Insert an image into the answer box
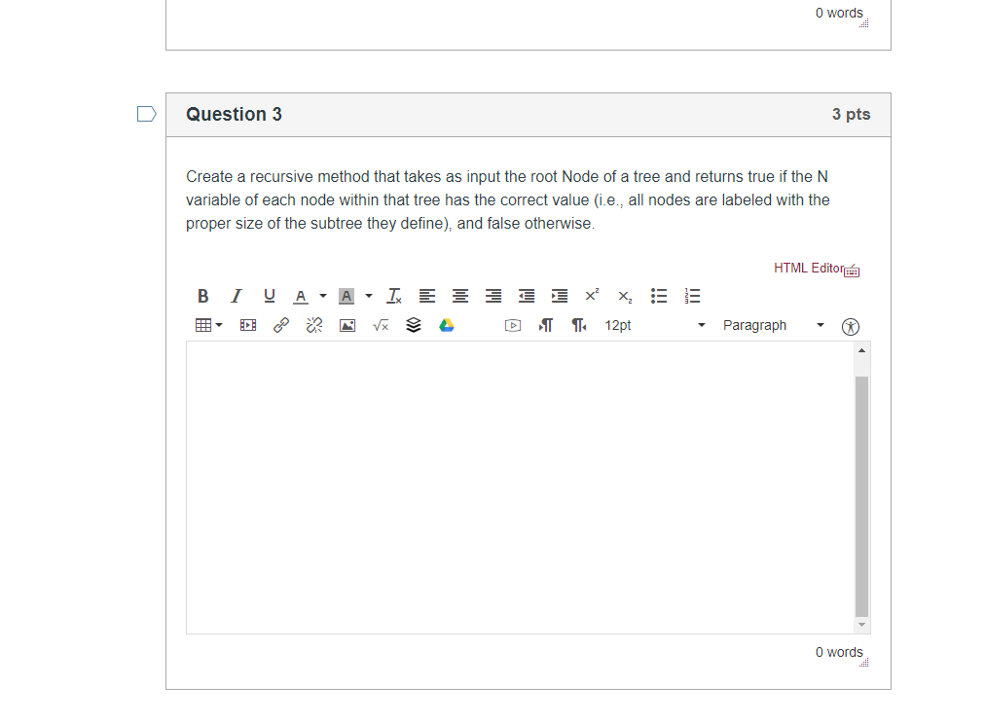Image resolution: width=985 pixels, height=723 pixels. click(347, 325)
